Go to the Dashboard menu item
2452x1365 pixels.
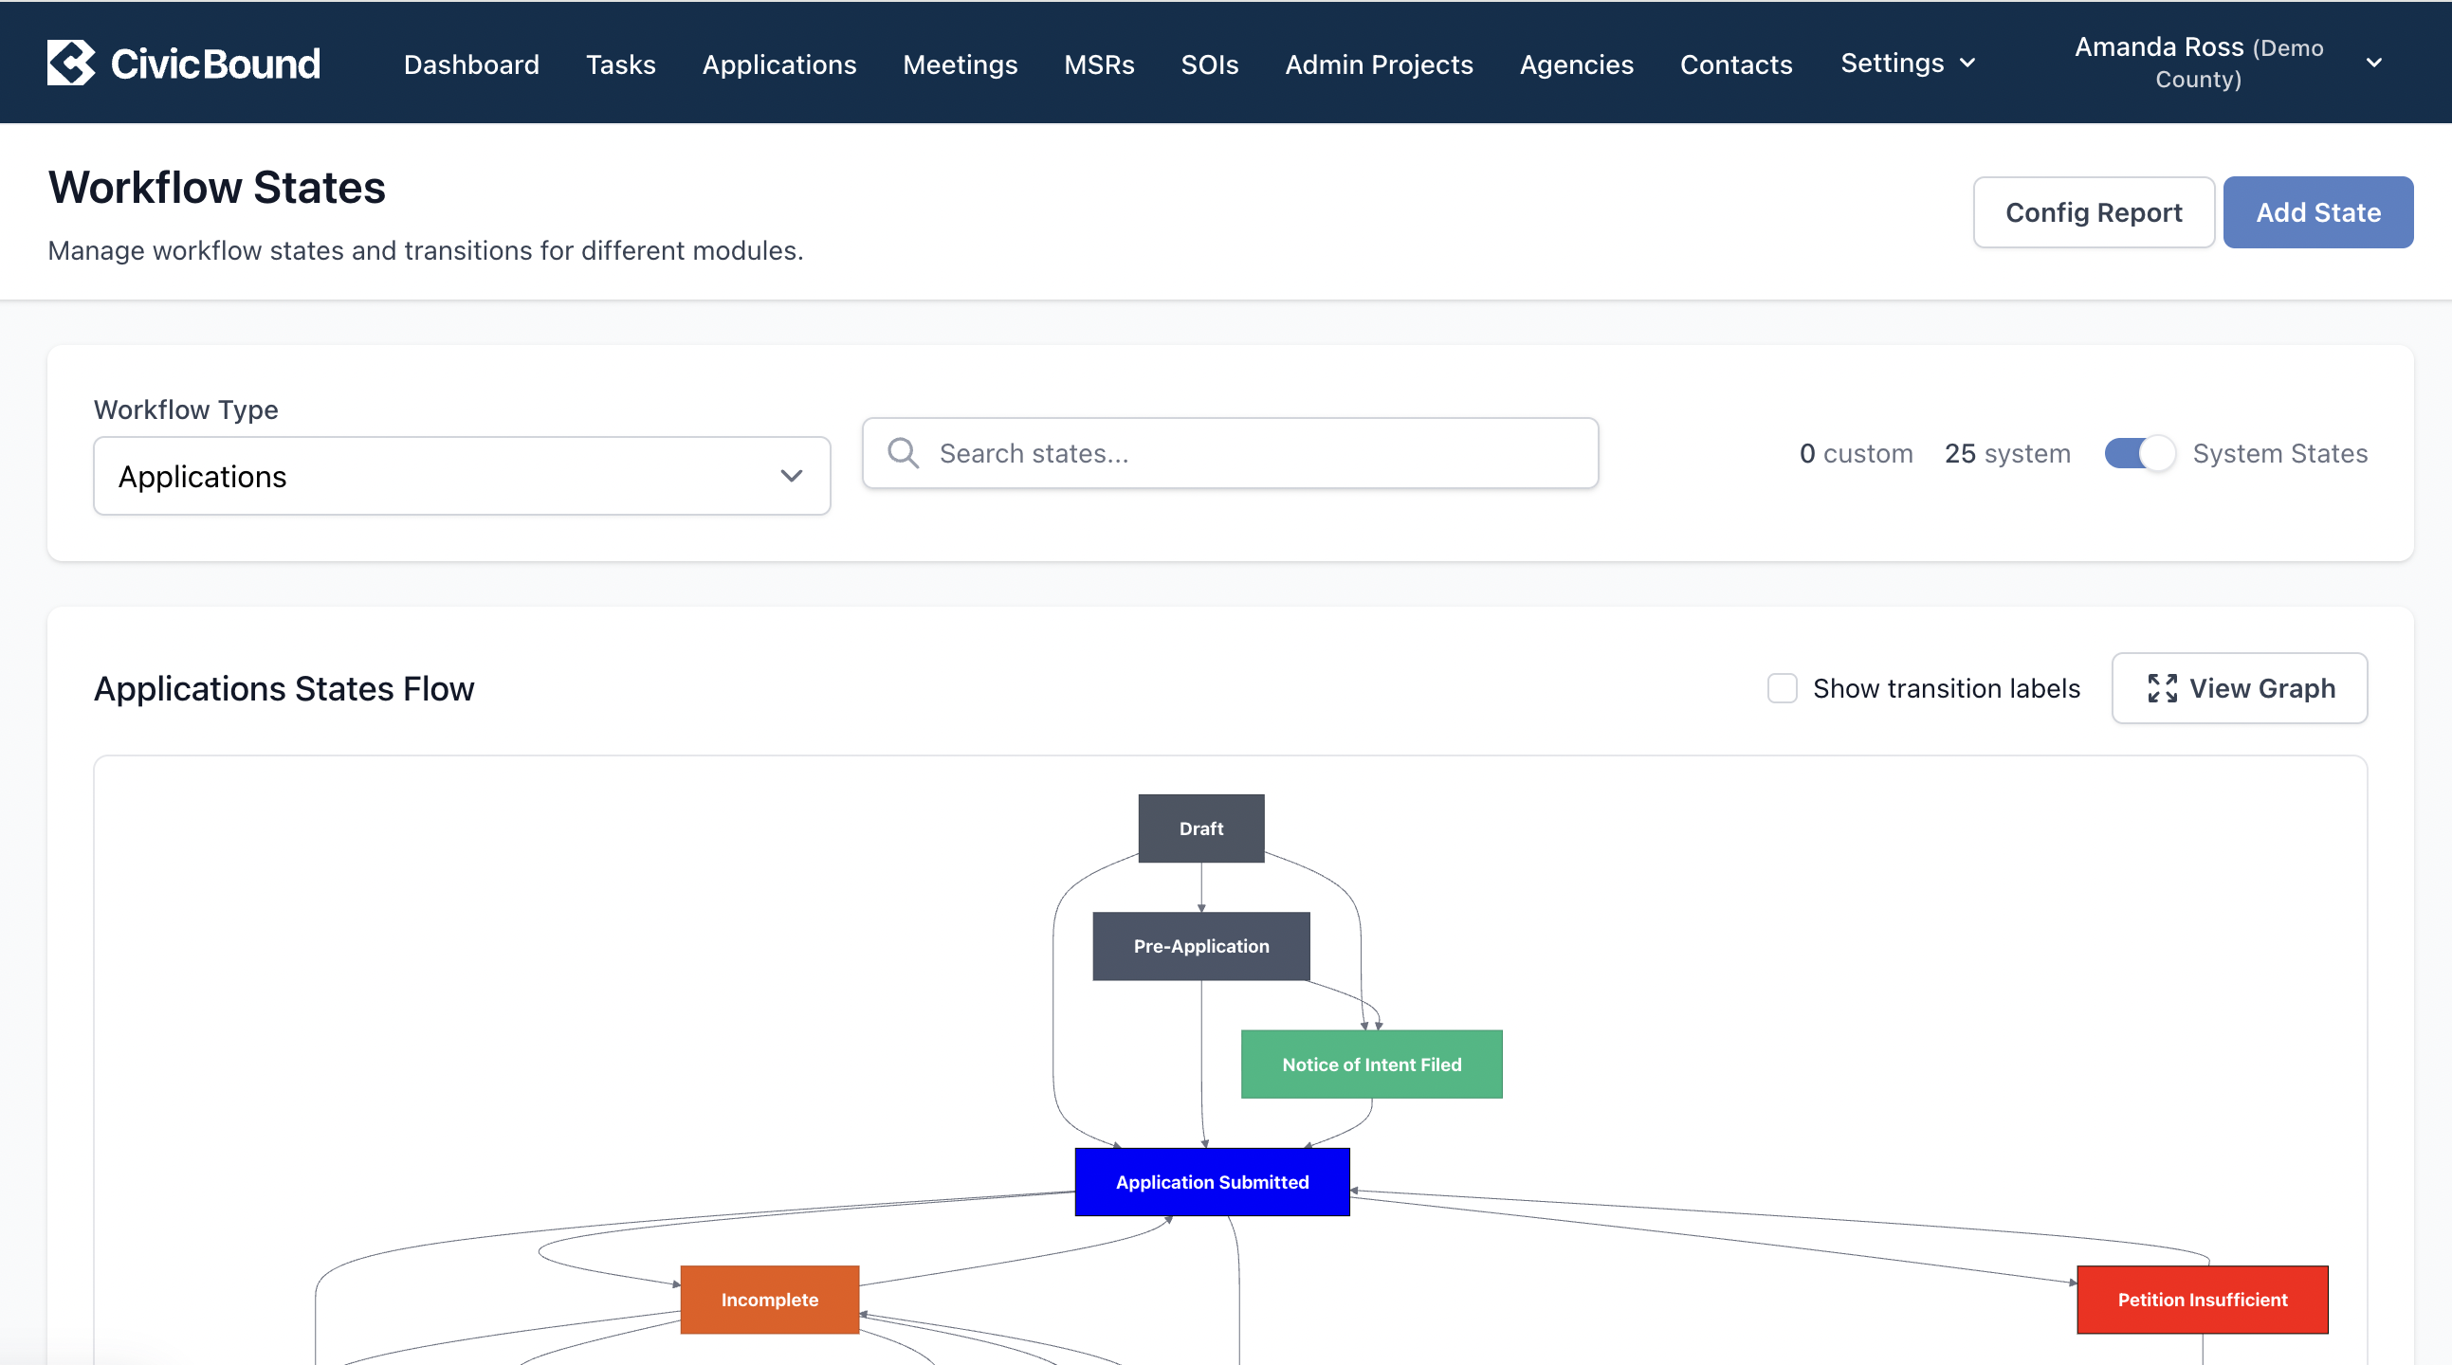tap(471, 64)
